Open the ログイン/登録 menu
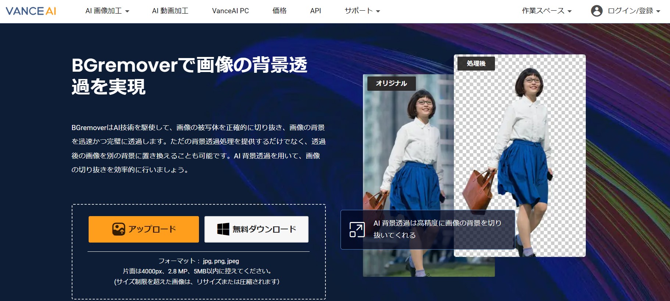This screenshot has height=301, width=670. pos(634,11)
